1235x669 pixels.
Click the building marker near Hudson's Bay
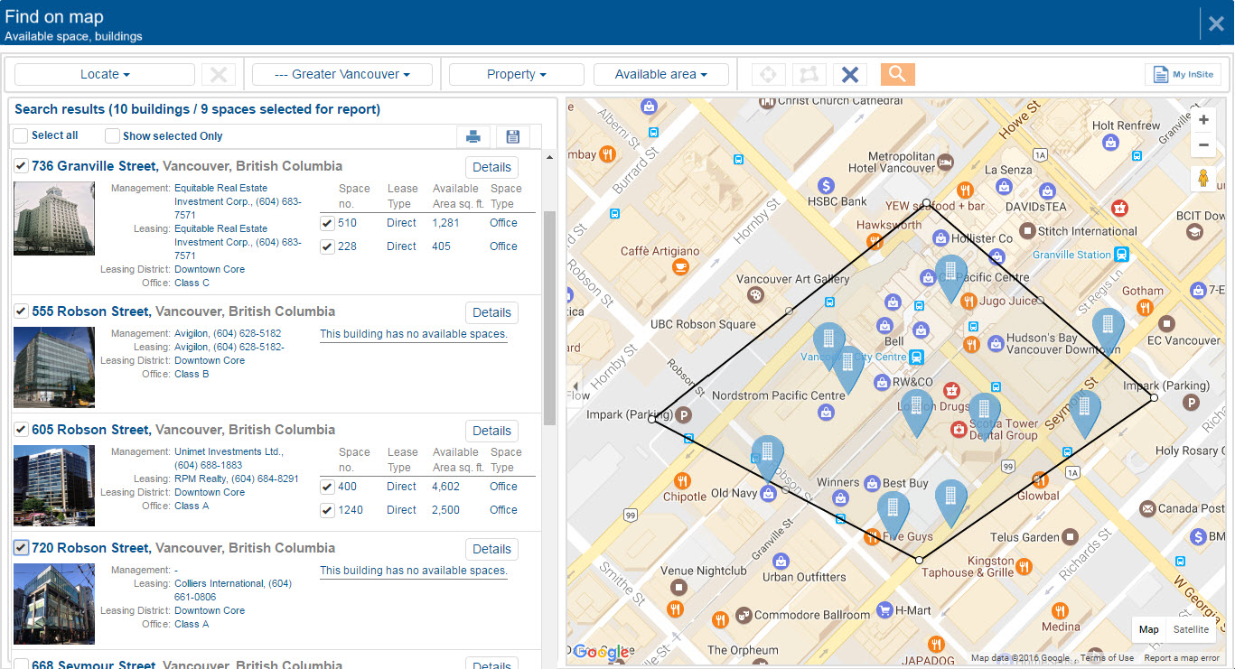point(1108,329)
